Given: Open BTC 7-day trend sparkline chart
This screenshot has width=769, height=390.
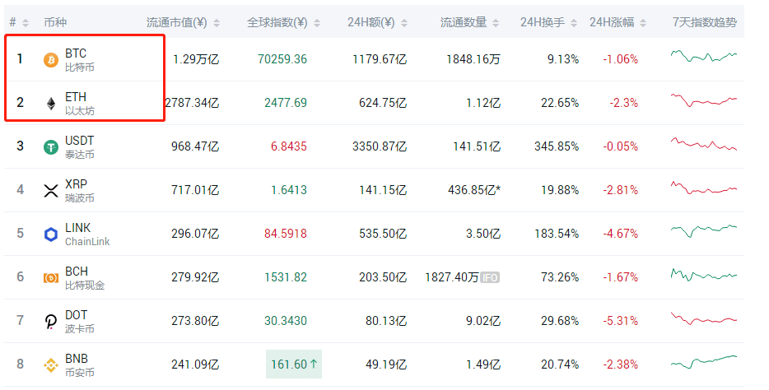Looking at the screenshot, I should [x=703, y=57].
